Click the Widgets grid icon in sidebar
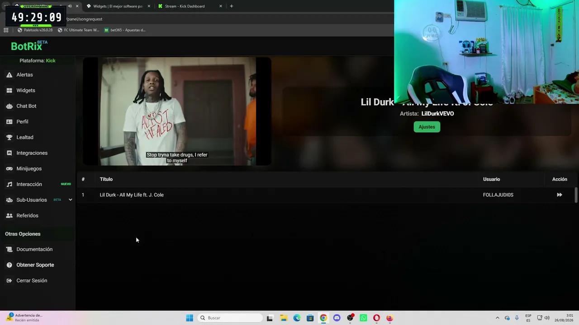Image resolution: width=579 pixels, height=325 pixels. [9, 90]
